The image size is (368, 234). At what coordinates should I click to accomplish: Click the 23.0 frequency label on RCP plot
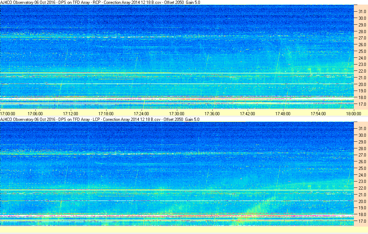[x=362, y=64]
